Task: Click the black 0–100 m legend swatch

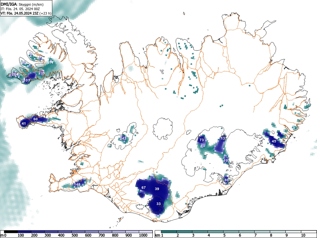Action: tap(11, 232)
